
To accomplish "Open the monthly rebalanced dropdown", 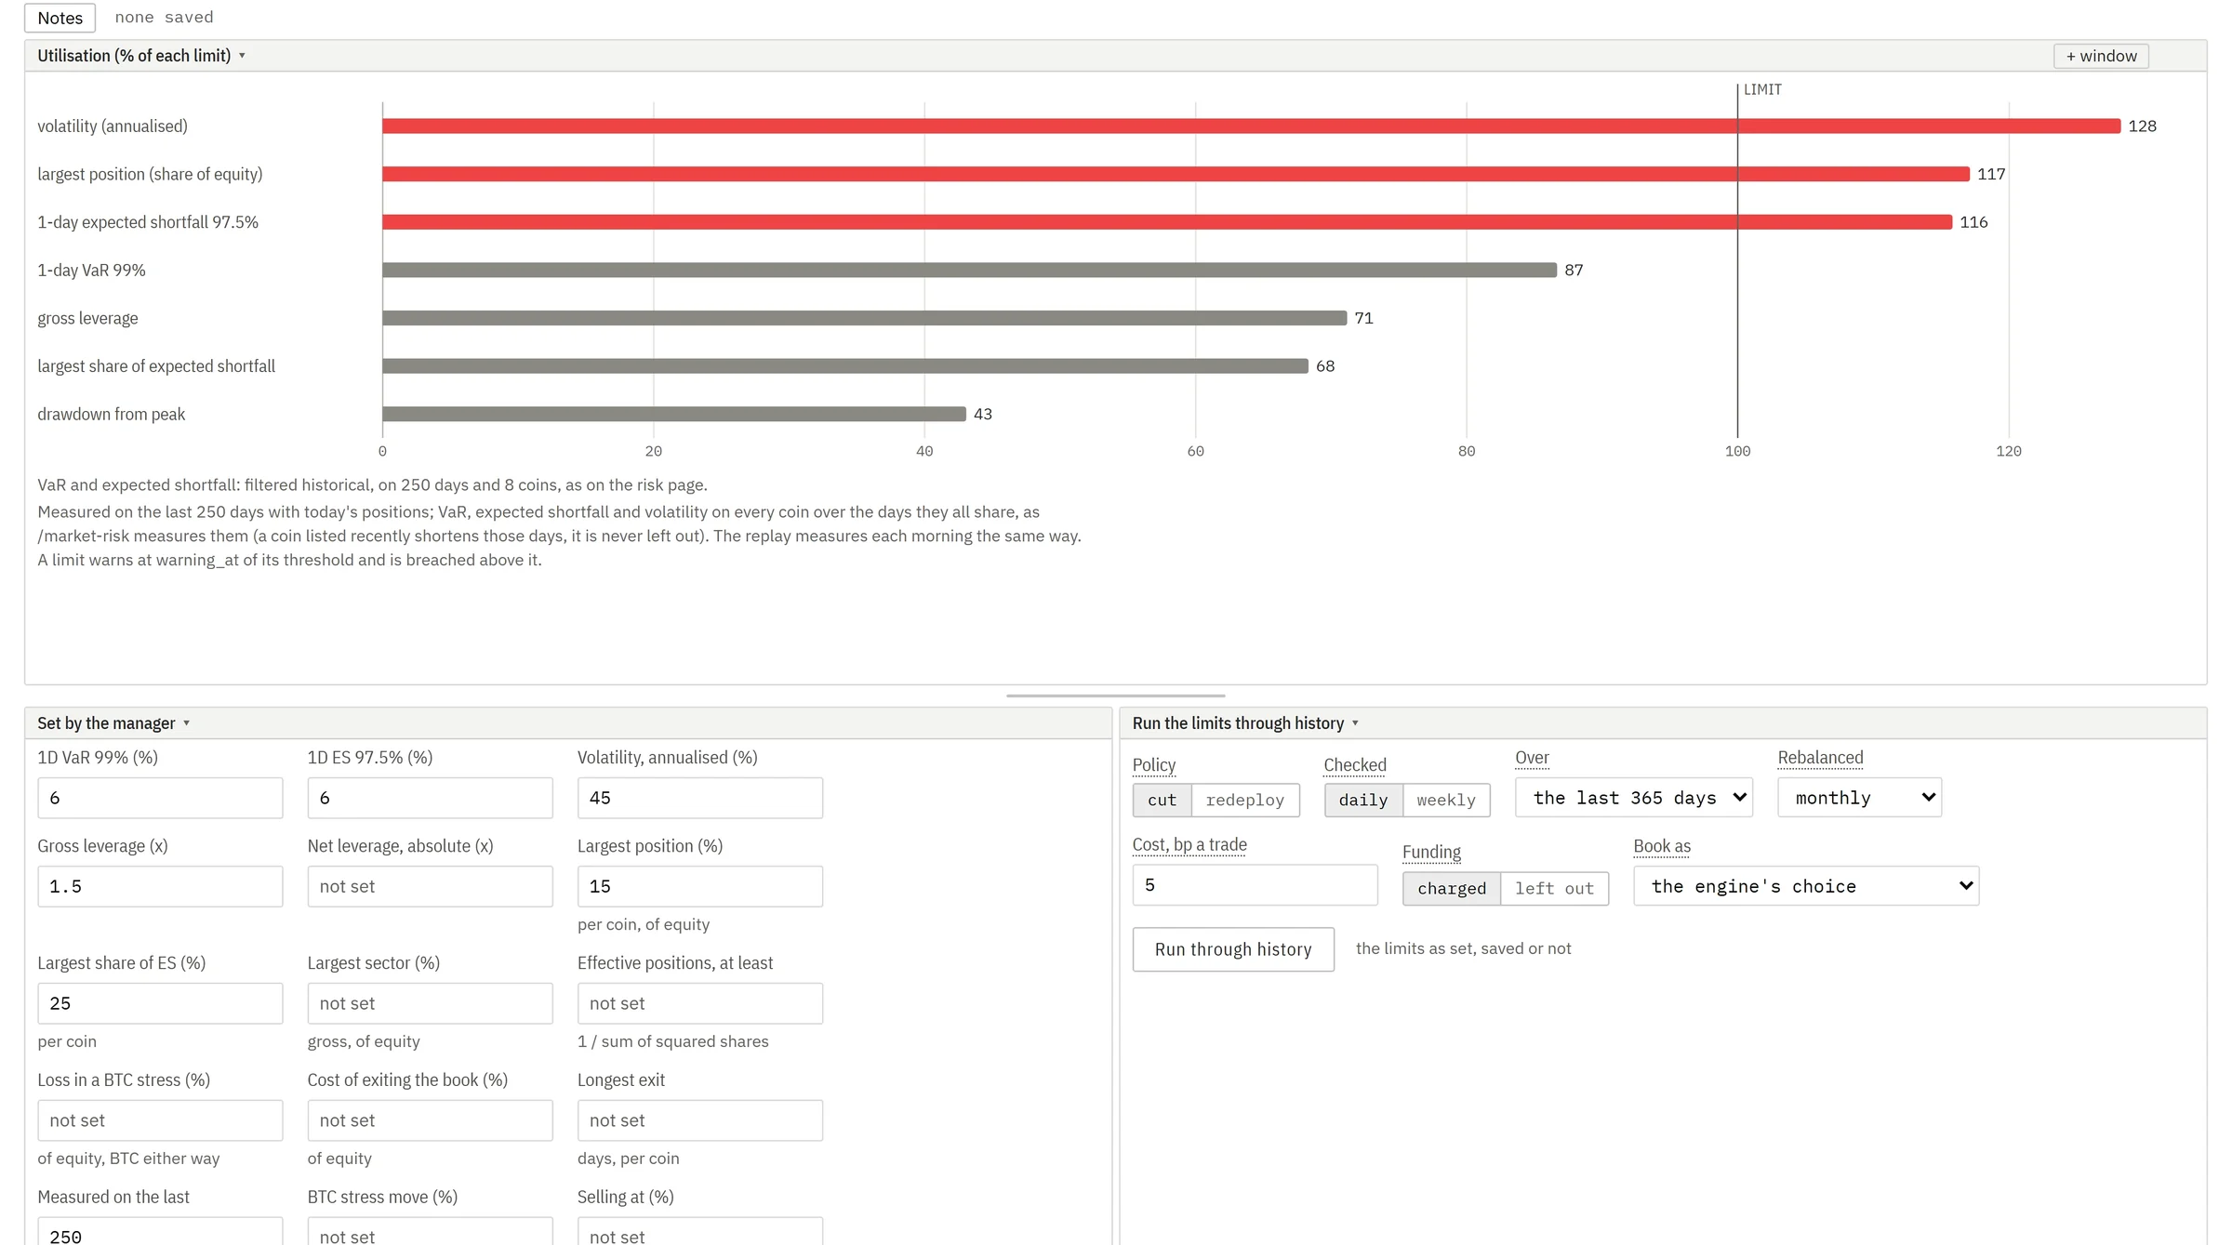I will [1859, 798].
